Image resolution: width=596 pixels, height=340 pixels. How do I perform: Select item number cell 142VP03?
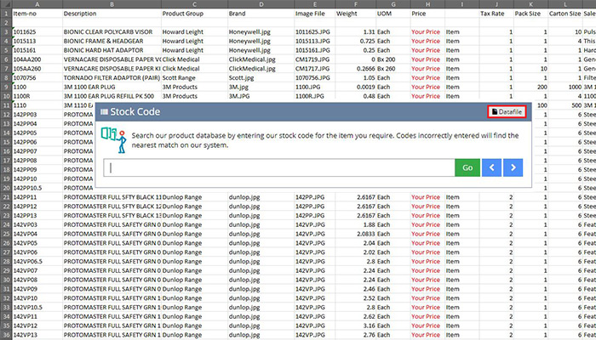[37, 224]
